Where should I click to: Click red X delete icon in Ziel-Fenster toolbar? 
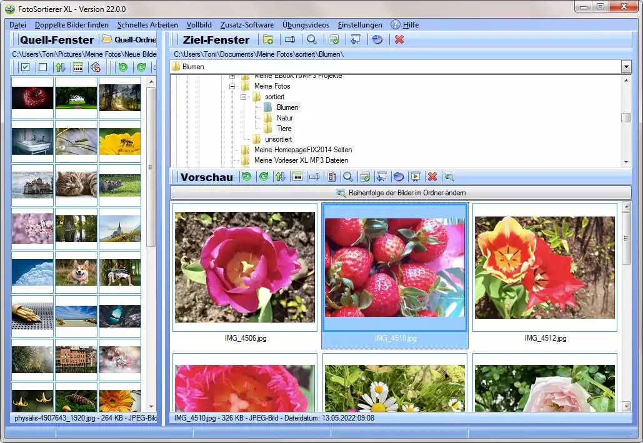[399, 40]
